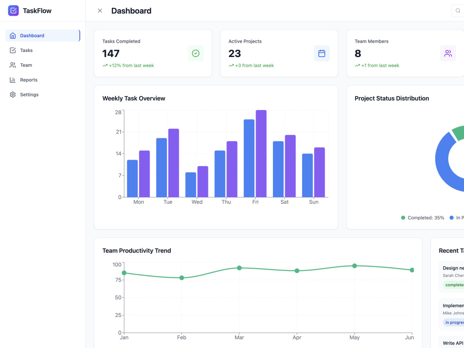464x348 pixels.
Task: Click the Apr data point on the productivity line
Action: point(297,271)
